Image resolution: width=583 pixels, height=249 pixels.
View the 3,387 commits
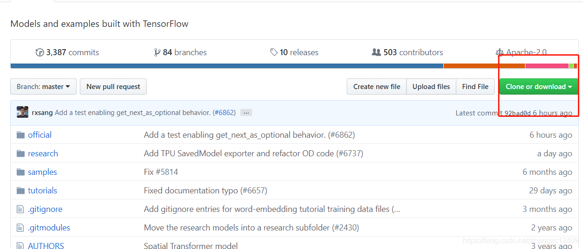click(67, 52)
